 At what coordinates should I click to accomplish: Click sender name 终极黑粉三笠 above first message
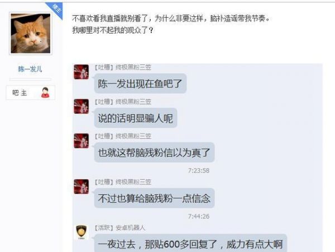[x=133, y=67]
